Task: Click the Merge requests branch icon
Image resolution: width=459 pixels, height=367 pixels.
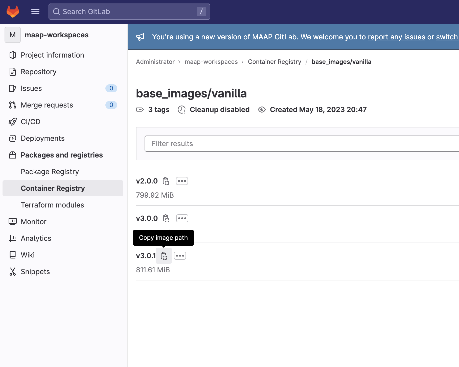Action: [12, 105]
